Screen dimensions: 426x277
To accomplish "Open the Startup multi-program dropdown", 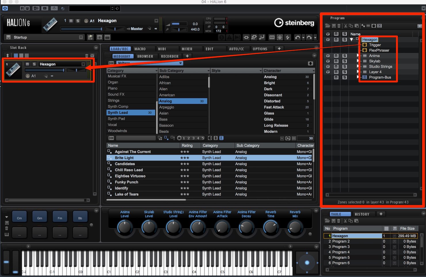I will coord(81,37).
